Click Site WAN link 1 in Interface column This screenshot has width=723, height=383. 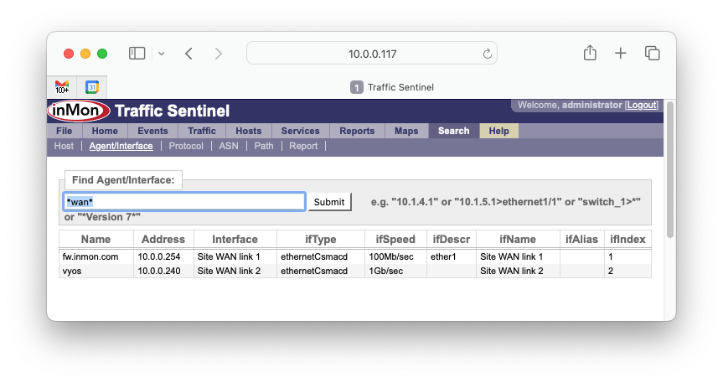point(229,257)
